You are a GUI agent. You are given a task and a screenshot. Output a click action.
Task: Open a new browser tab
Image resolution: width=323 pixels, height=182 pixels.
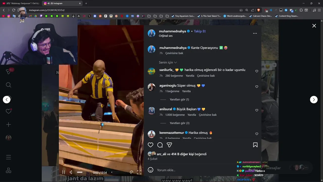(86, 3)
